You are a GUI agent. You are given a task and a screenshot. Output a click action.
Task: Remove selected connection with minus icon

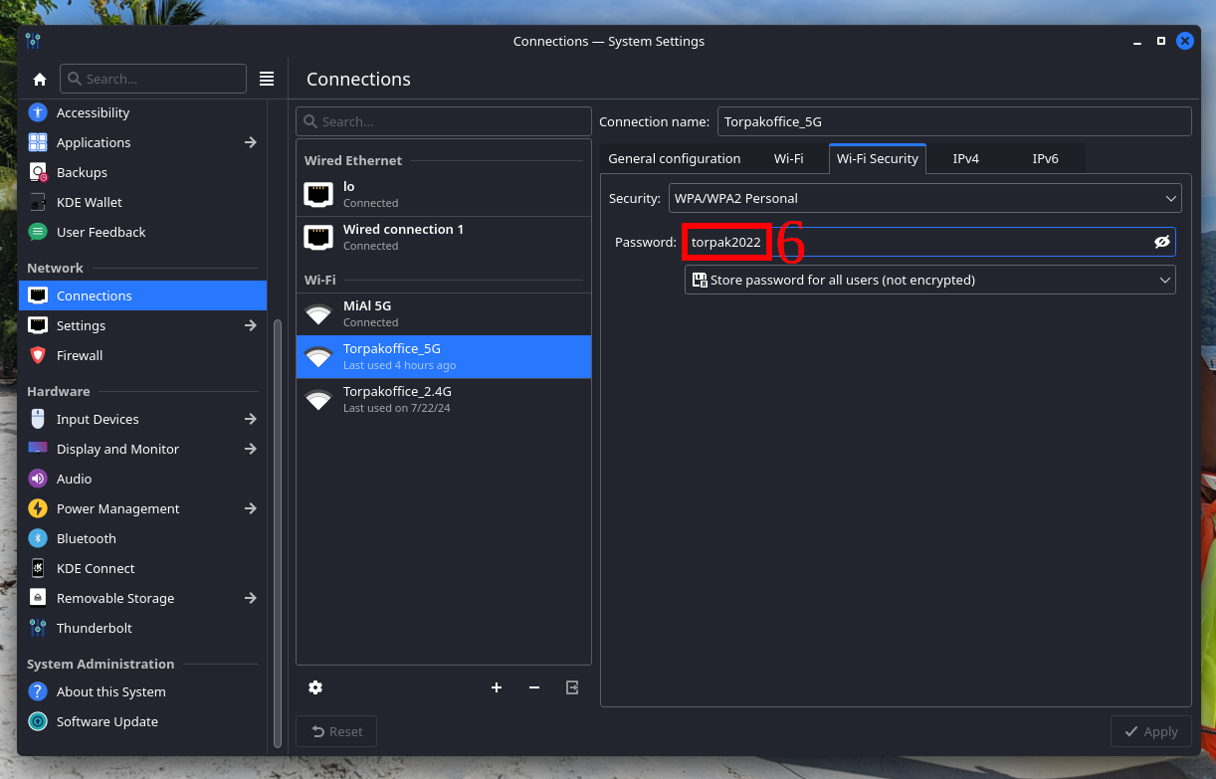pyautogui.click(x=534, y=687)
